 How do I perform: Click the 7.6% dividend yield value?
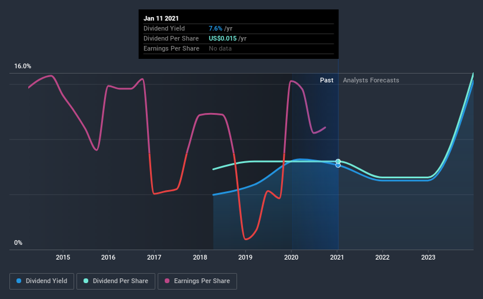[x=215, y=28]
